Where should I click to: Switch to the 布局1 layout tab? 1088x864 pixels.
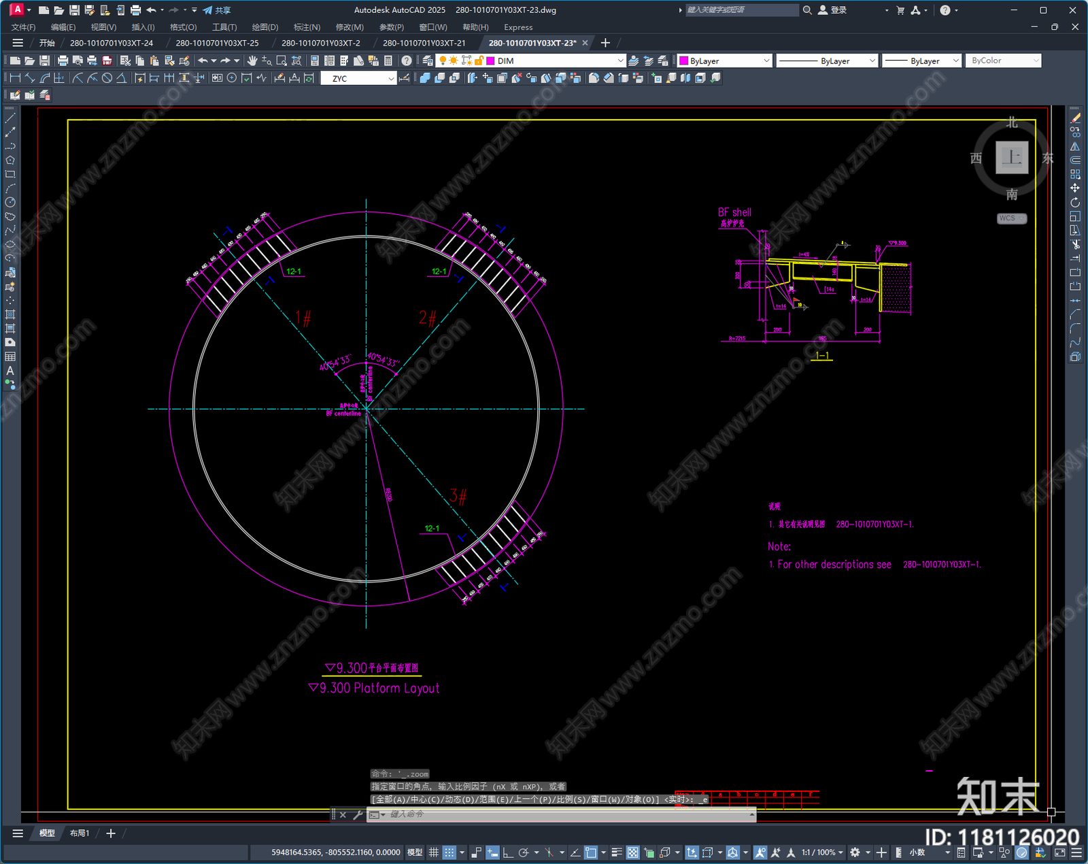(x=80, y=833)
